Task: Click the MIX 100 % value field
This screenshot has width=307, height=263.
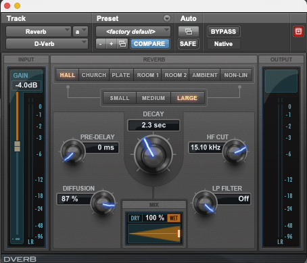Action: (x=155, y=218)
